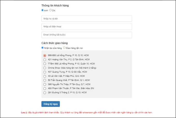
Task: Select store 43 Lê Văn Việt radio
Action: pos(45,76)
